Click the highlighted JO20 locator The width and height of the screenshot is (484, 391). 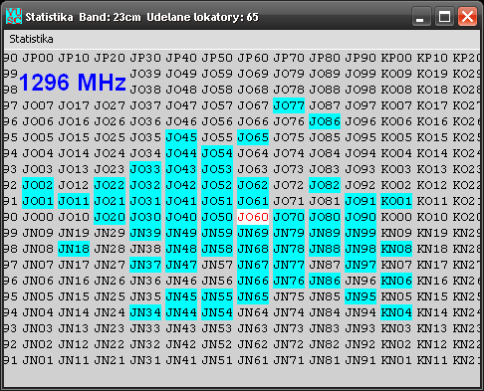[x=110, y=217]
